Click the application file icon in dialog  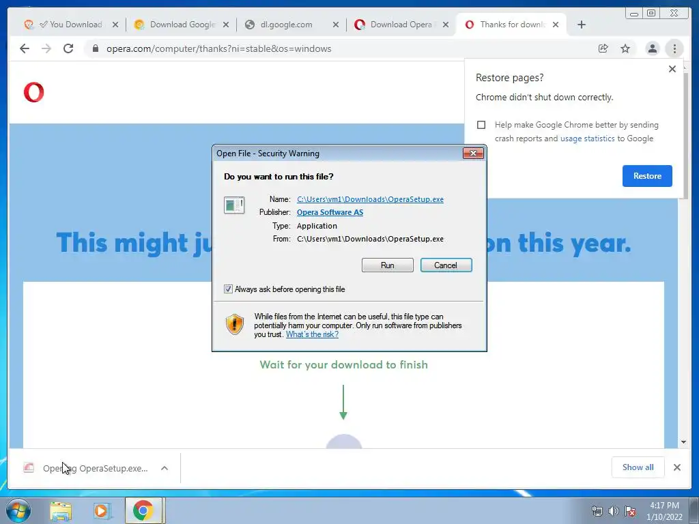pyautogui.click(x=234, y=205)
